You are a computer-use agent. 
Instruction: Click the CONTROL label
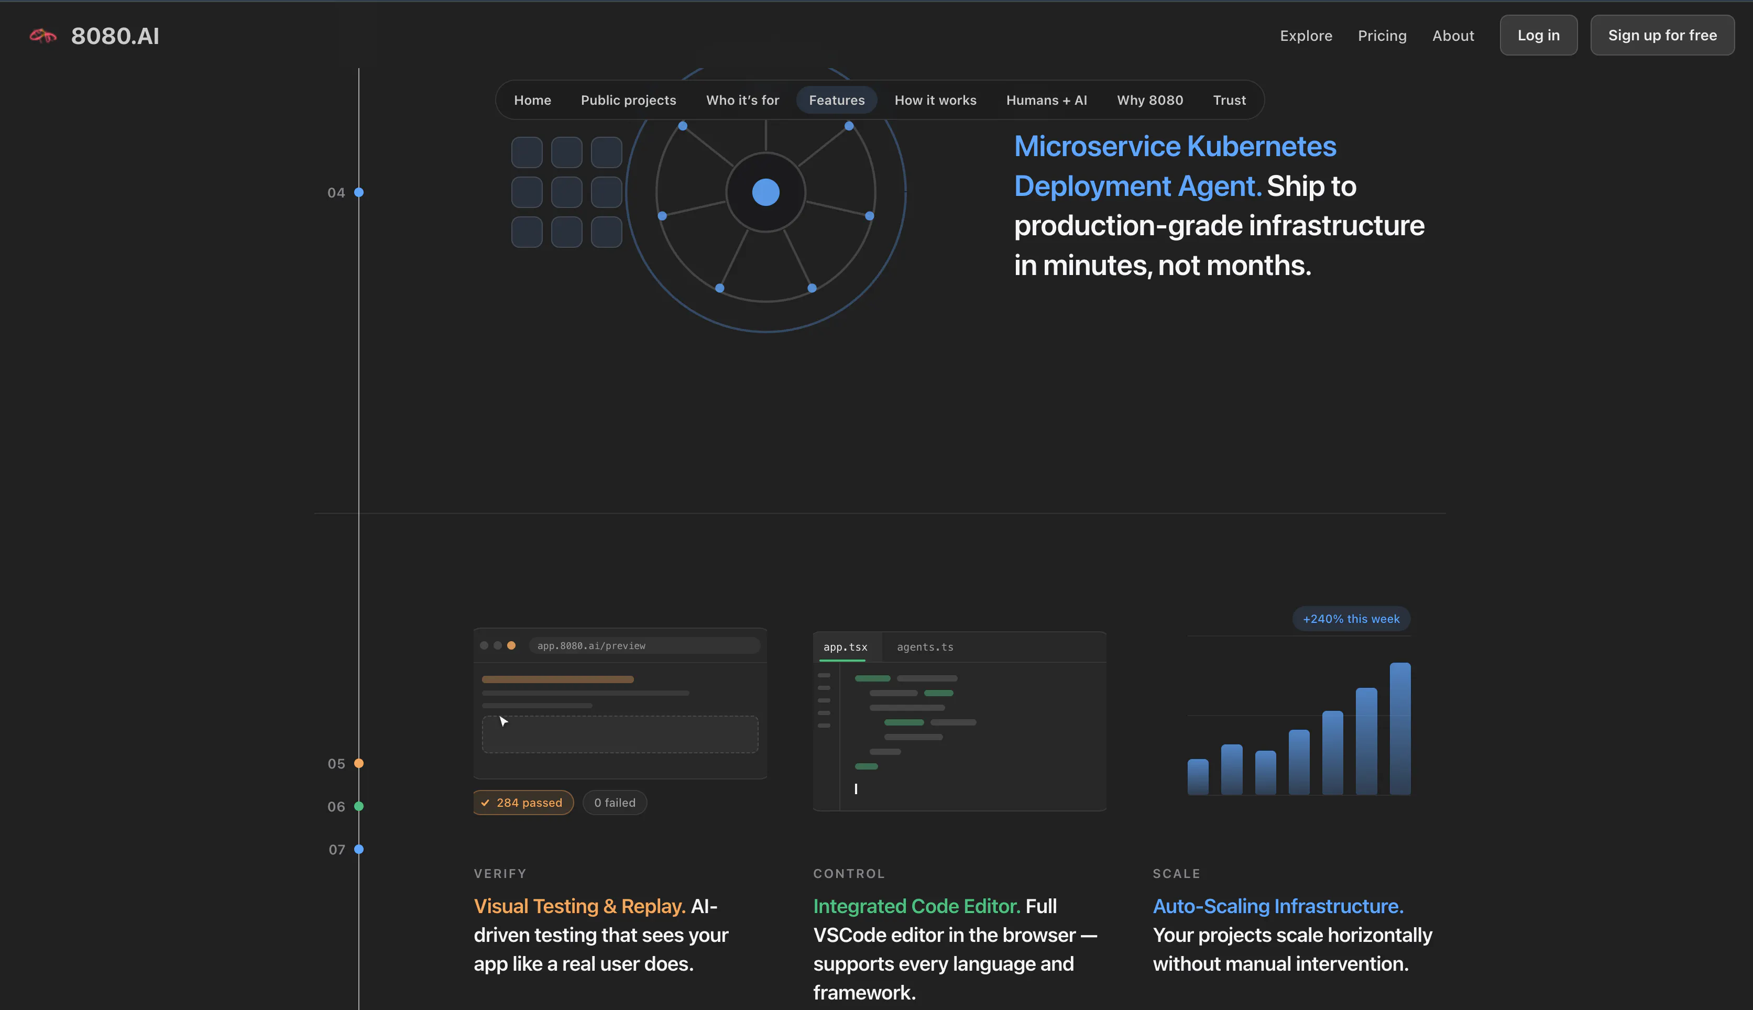click(849, 873)
